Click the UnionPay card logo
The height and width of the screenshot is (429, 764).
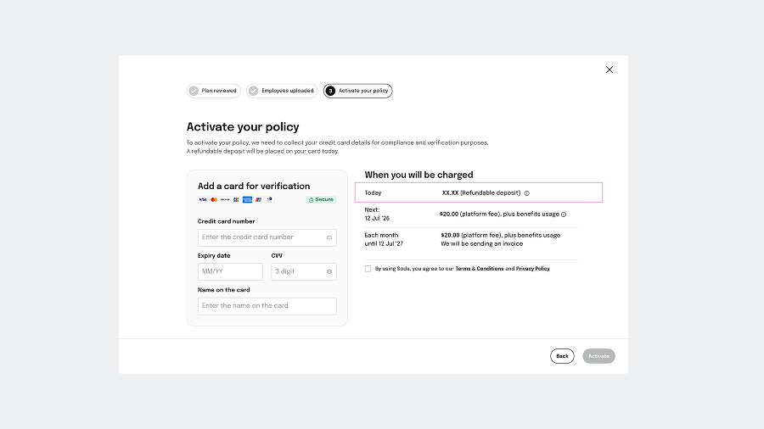260,200
